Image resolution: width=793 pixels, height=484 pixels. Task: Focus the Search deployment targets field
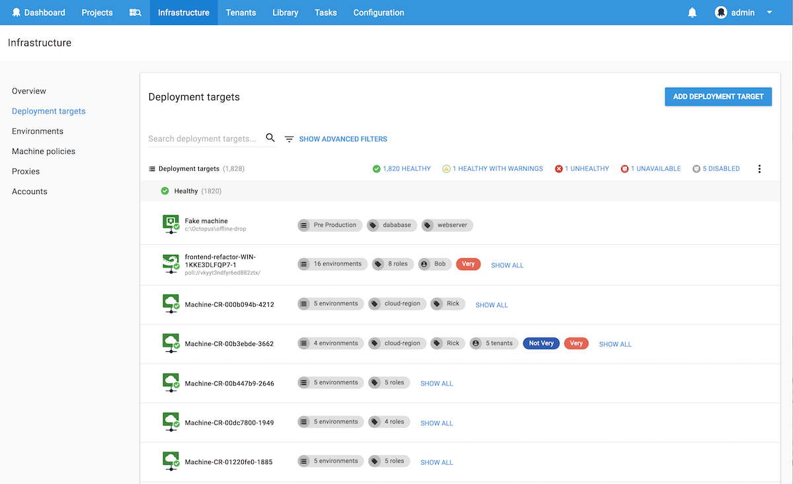coord(203,139)
